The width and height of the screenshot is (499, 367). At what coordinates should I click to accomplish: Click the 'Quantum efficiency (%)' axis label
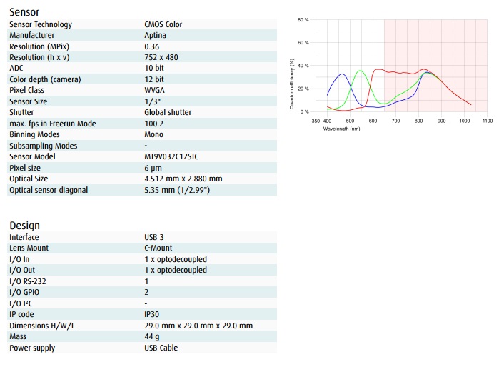291,84
